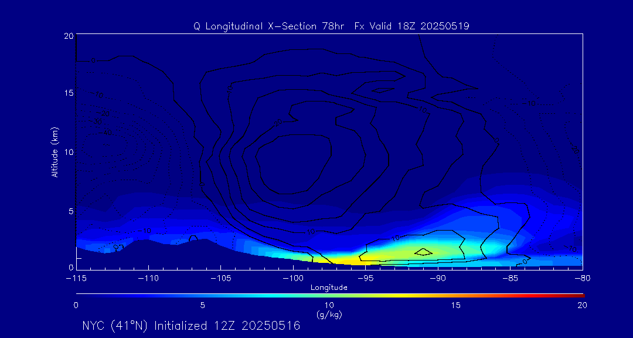The width and height of the screenshot is (633, 338).
Task: Click the -30 dotted contour label
Action: [x=96, y=121]
